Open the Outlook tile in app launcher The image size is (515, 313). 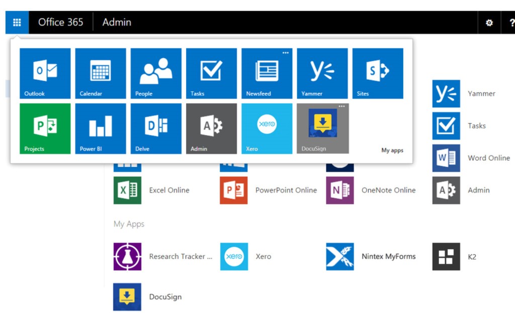pos(45,73)
